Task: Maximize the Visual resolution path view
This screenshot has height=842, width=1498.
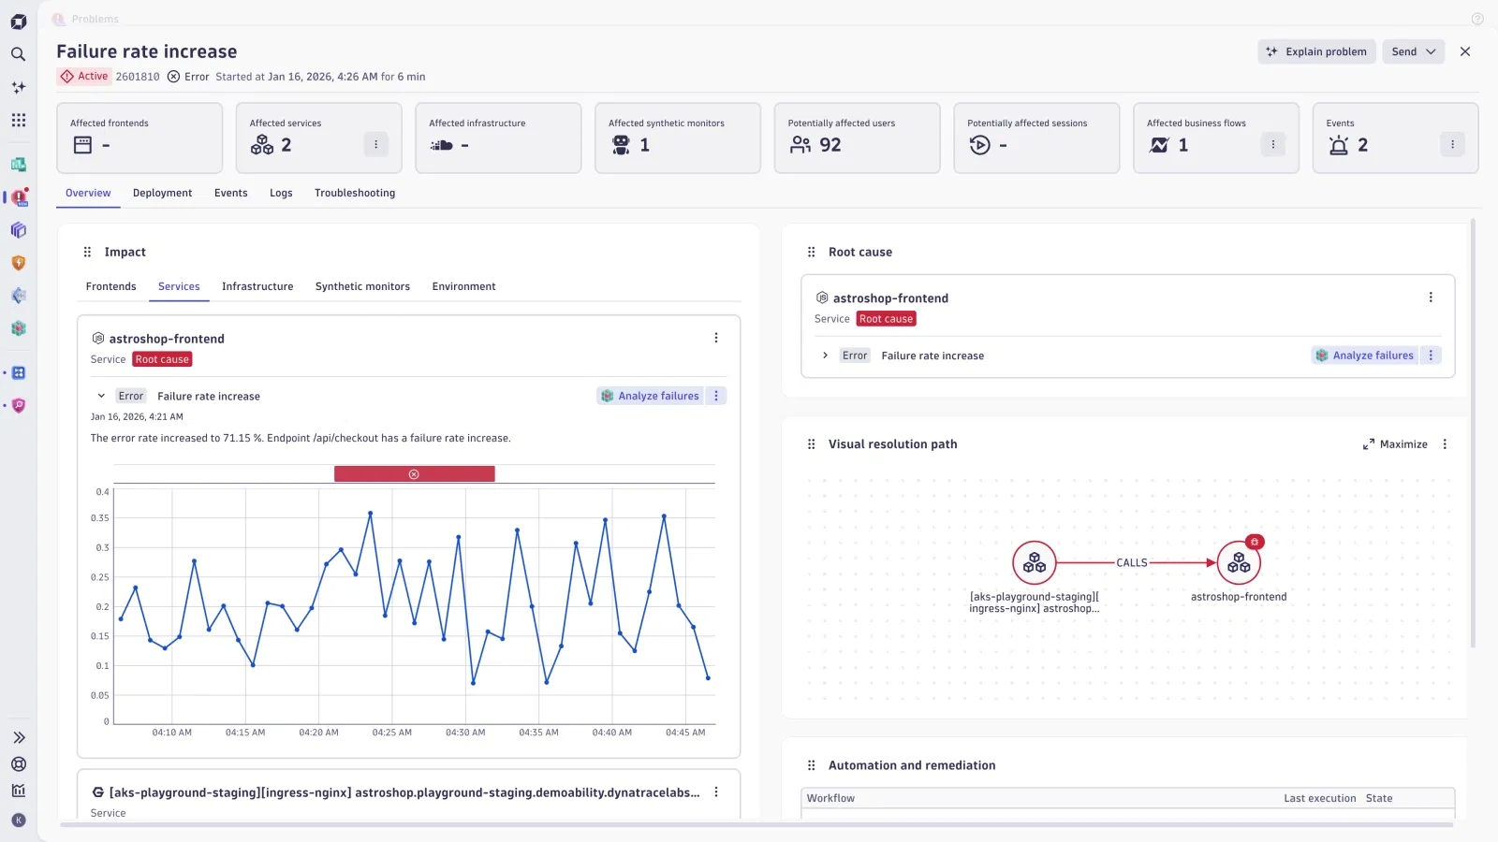Action: [1397, 444]
